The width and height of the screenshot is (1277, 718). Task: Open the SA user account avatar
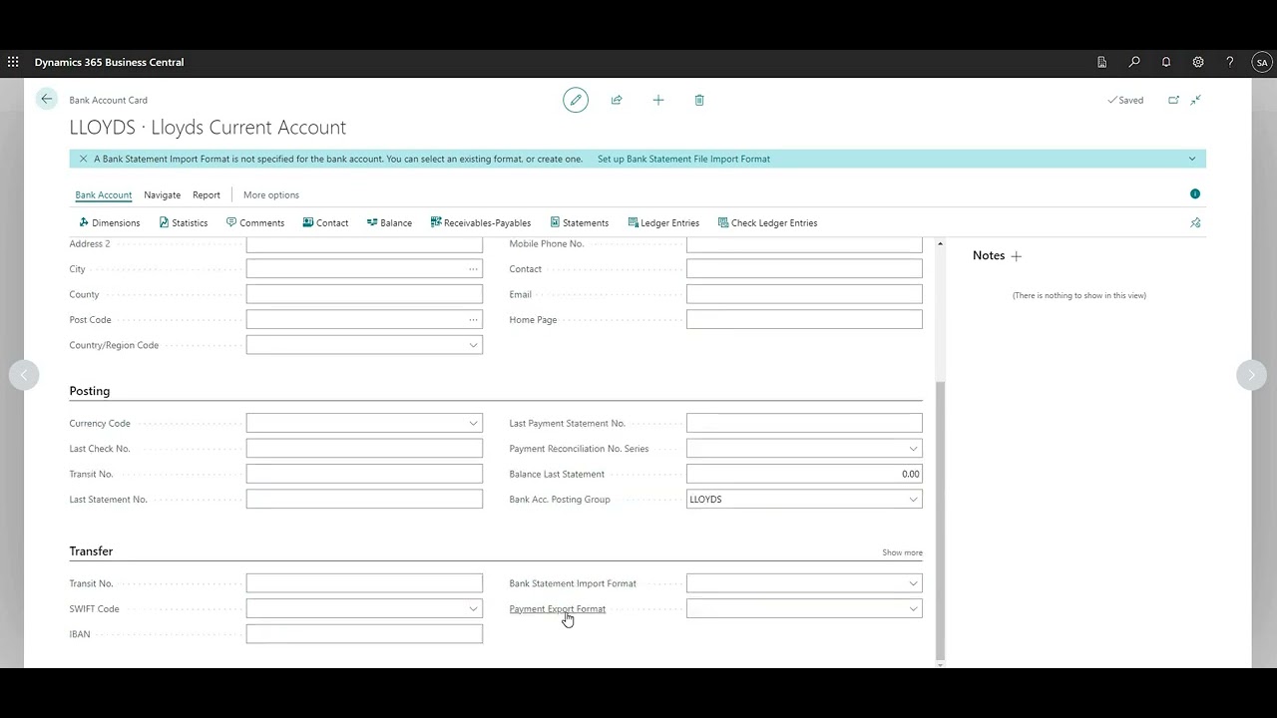click(1262, 62)
